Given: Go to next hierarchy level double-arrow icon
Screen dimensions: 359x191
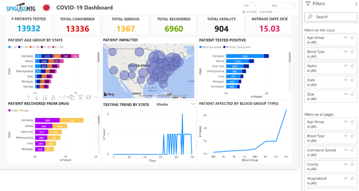Looking at the screenshot, I should click(45, 97).
